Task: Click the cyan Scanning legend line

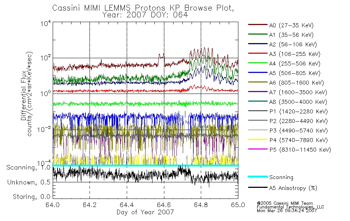Action: pyautogui.click(x=258, y=176)
